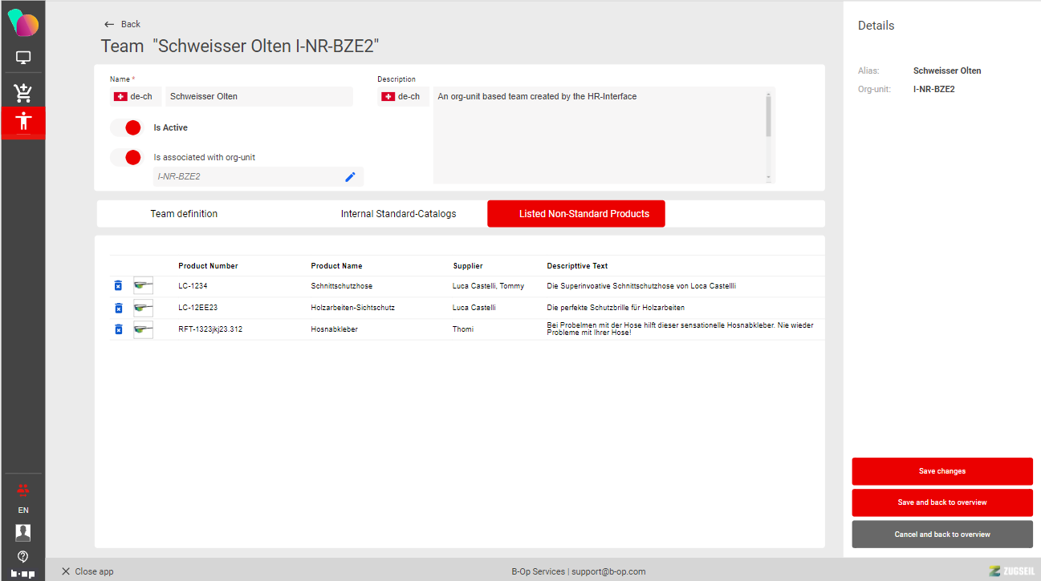Image resolution: width=1041 pixels, height=581 pixels.
Task: Edit org-unit I-NR-BZE2 with pencil icon
Action: [x=350, y=177]
